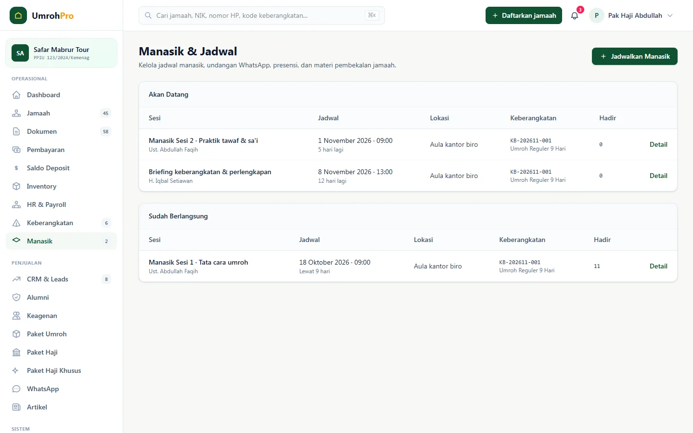The width and height of the screenshot is (693, 433).
Task: Click the UmrohPro logo icon
Action: 18,15
